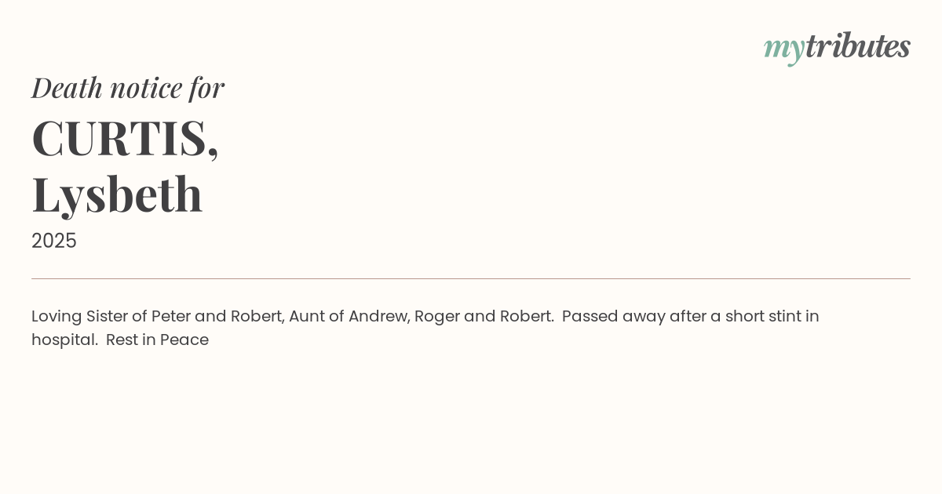942x494 pixels.
Task: Click the surname CURTIS
Action: [x=119, y=138]
